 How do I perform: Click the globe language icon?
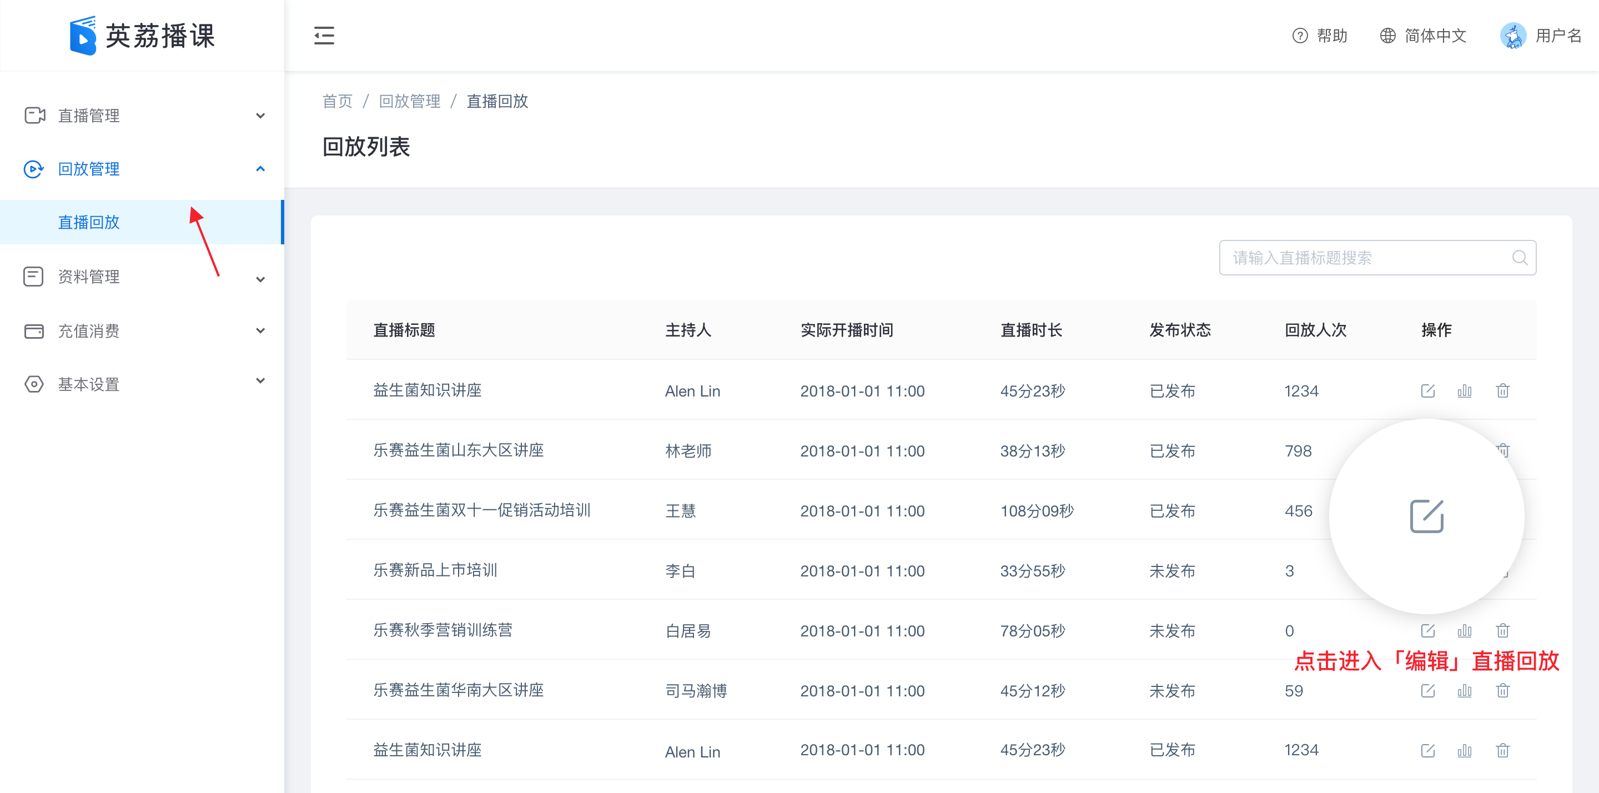pos(1388,36)
